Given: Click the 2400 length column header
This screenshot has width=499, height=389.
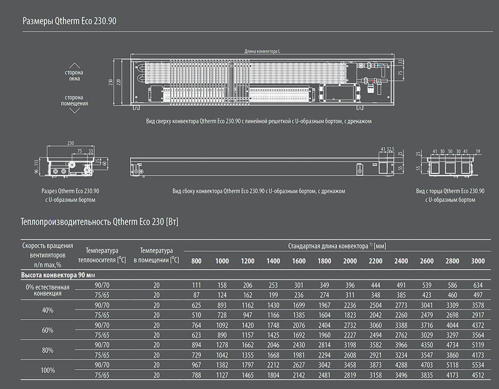Looking at the screenshot, I should 401,261.
